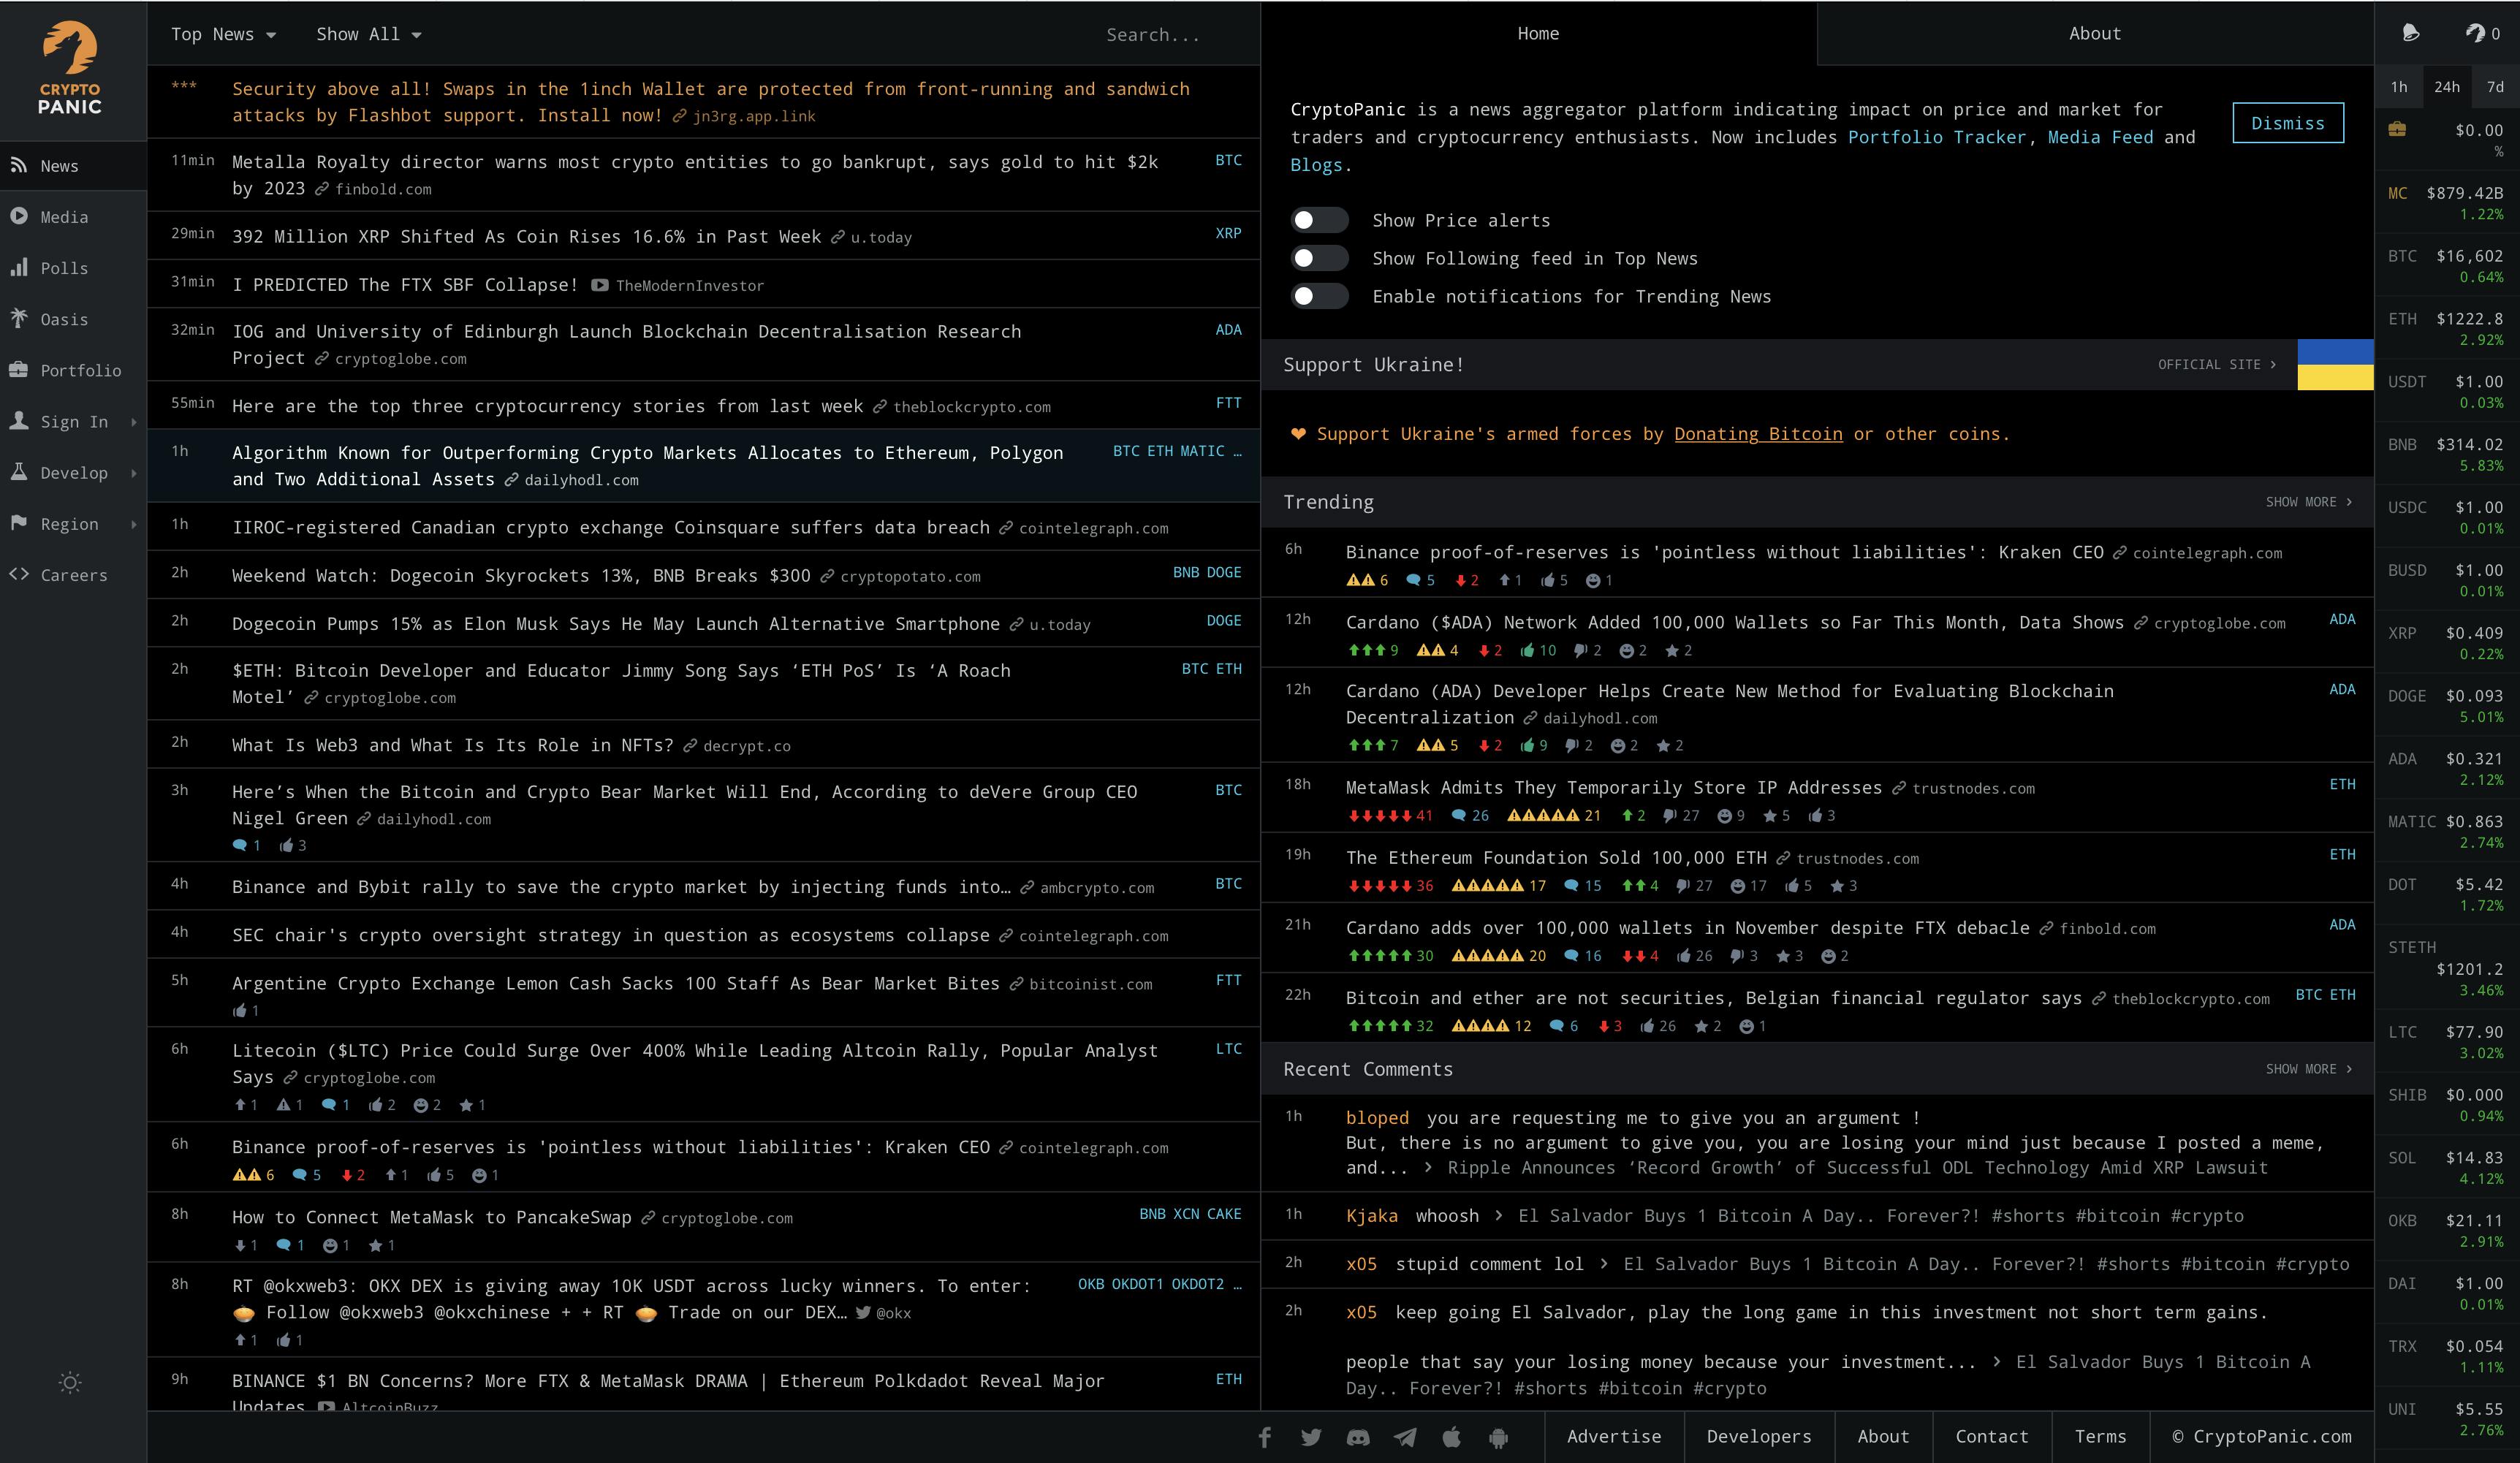Click the CryptoPanic logo
The height and width of the screenshot is (1463, 2520).
(70, 68)
